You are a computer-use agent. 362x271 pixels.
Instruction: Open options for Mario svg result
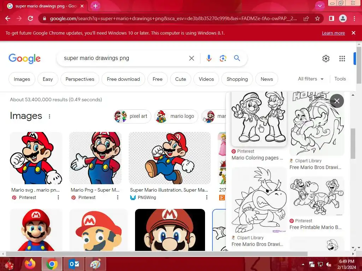click(x=58, y=198)
